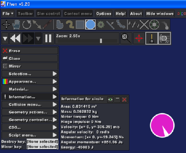Toggle the eye icon in Information window
186x153 pixels.
coord(110,100)
